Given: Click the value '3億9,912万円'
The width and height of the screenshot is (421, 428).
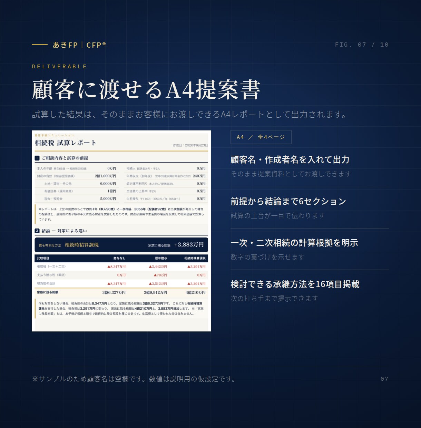Looking at the screenshot, I should click(156, 292).
